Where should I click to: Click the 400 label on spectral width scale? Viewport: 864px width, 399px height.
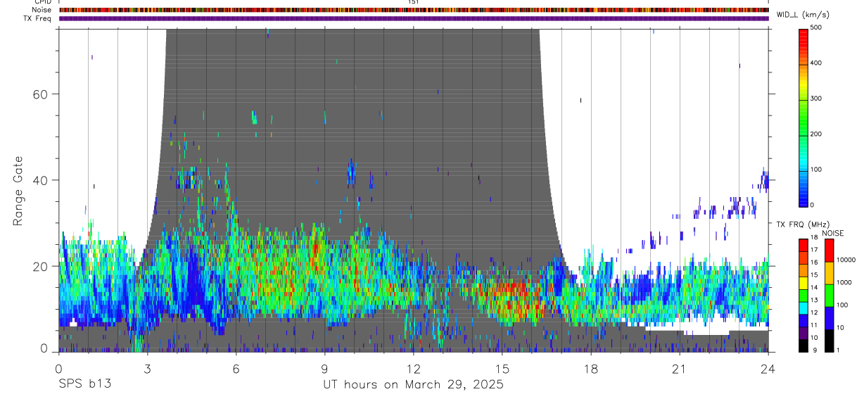(x=816, y=63)
